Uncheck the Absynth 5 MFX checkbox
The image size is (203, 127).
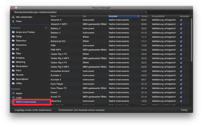(181, 24)
